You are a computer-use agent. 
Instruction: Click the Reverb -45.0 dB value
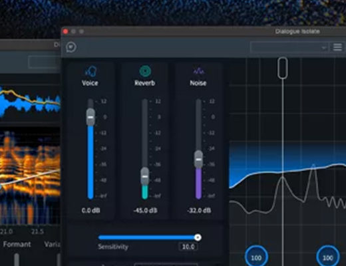145,210
